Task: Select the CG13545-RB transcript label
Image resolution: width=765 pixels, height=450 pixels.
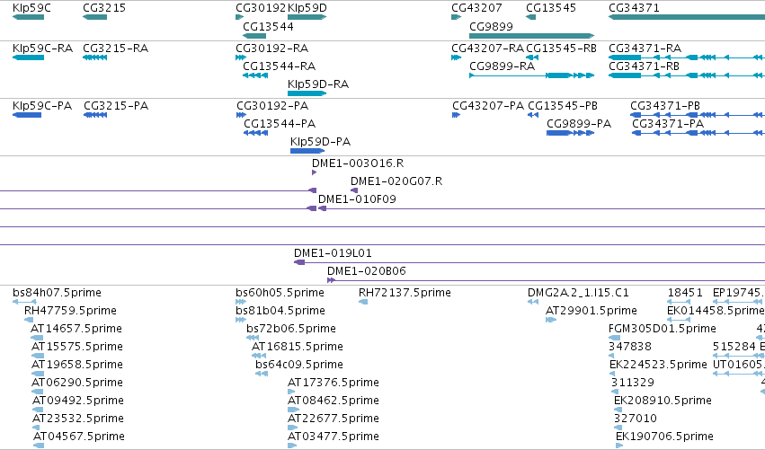Action: point(561,49)
